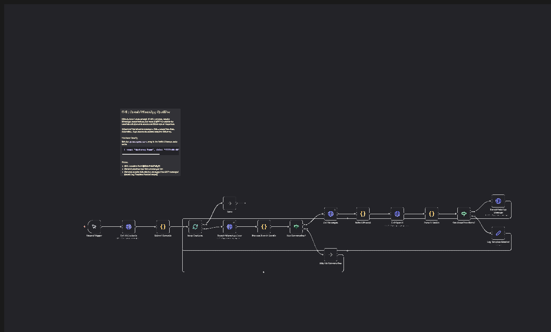Open the Search WhatsApp Conv node
The height and width of the screenshot is (332, 551).
click(229, 227)
